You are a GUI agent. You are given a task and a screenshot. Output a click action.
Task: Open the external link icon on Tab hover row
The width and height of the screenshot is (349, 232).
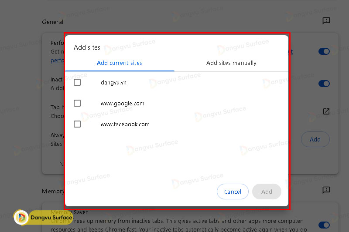(326, 111)
